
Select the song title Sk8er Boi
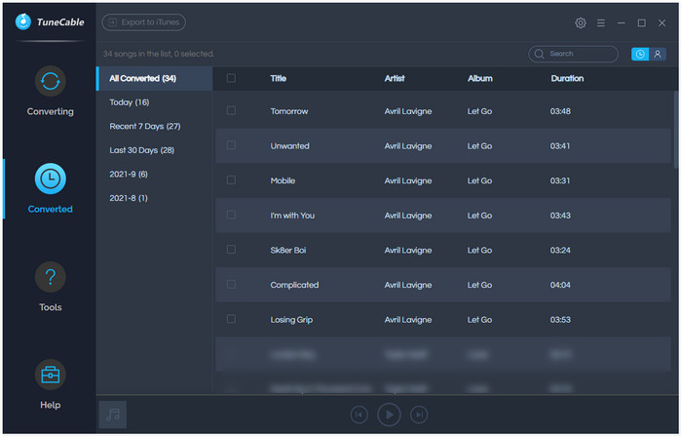pos(288,251)
